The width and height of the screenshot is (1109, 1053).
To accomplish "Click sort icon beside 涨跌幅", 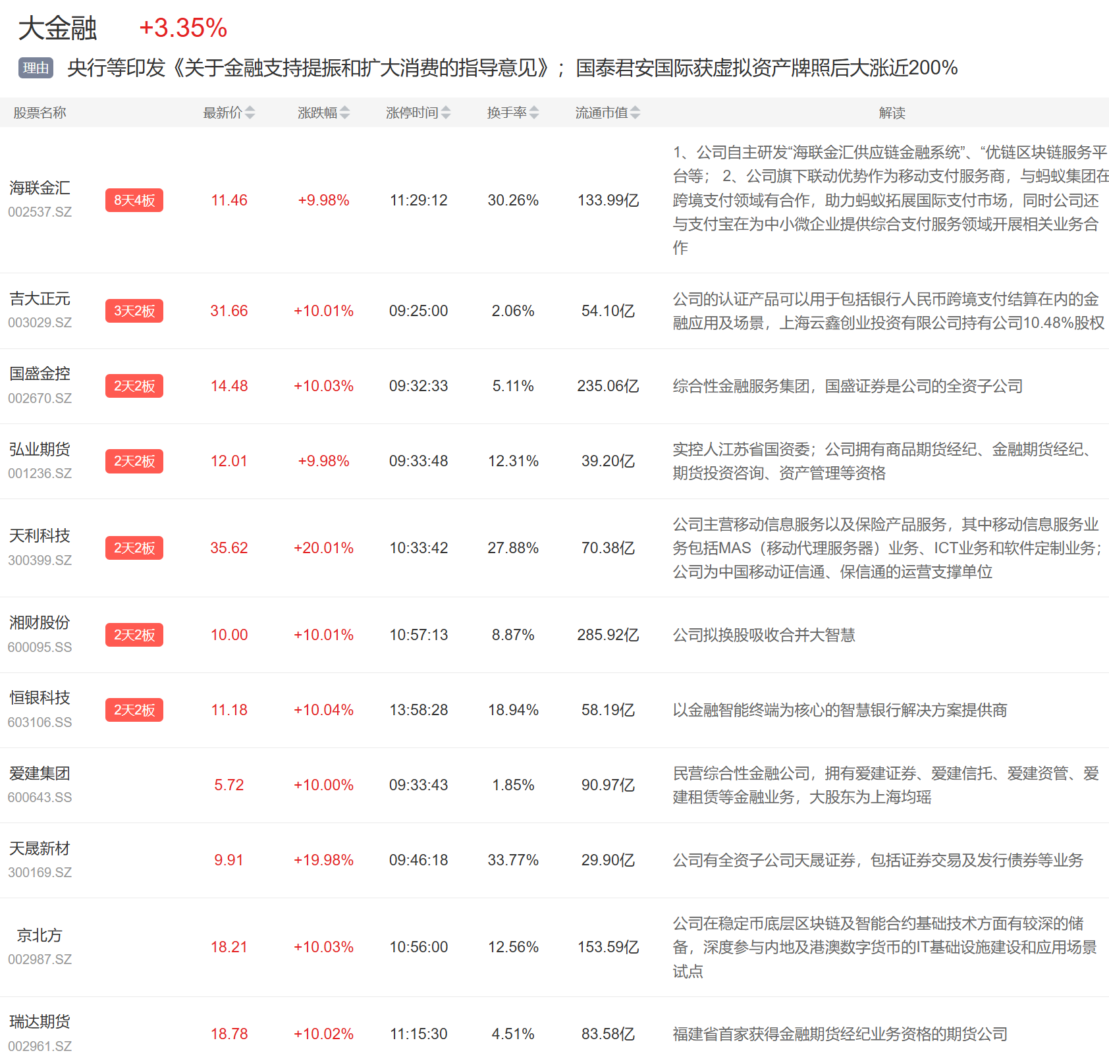I will tap(344, 113).
